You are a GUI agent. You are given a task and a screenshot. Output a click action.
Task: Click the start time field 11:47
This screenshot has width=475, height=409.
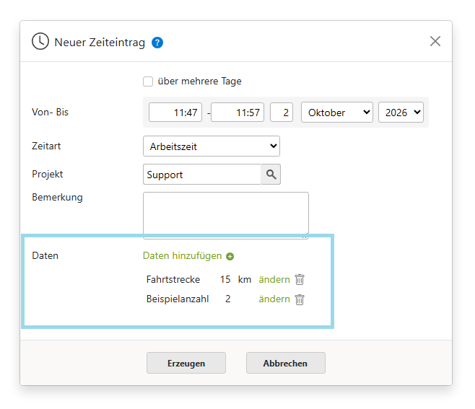click(x=175, y=113)
